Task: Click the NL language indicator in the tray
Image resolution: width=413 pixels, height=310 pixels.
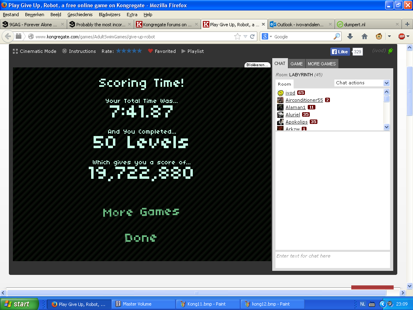Action: coord(363,304)
